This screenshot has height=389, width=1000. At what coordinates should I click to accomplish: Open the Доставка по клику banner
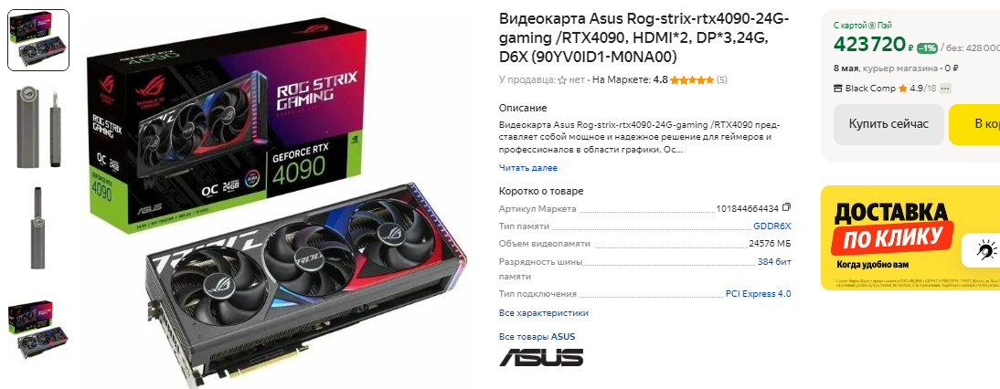[910, 237]
